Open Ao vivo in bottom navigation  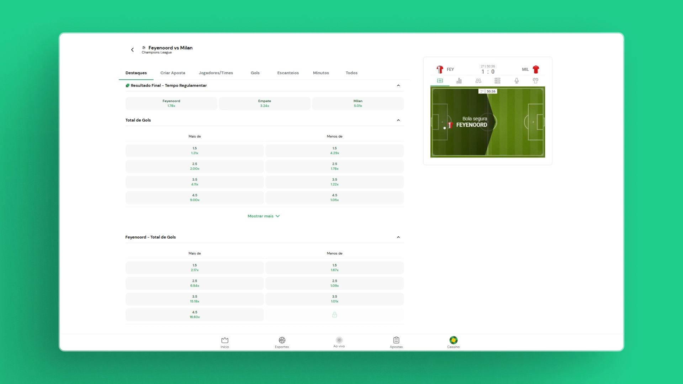click(x=339, y=343)
